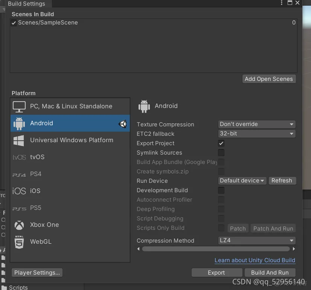Maximize the Build Settings window

coord(290,3)
